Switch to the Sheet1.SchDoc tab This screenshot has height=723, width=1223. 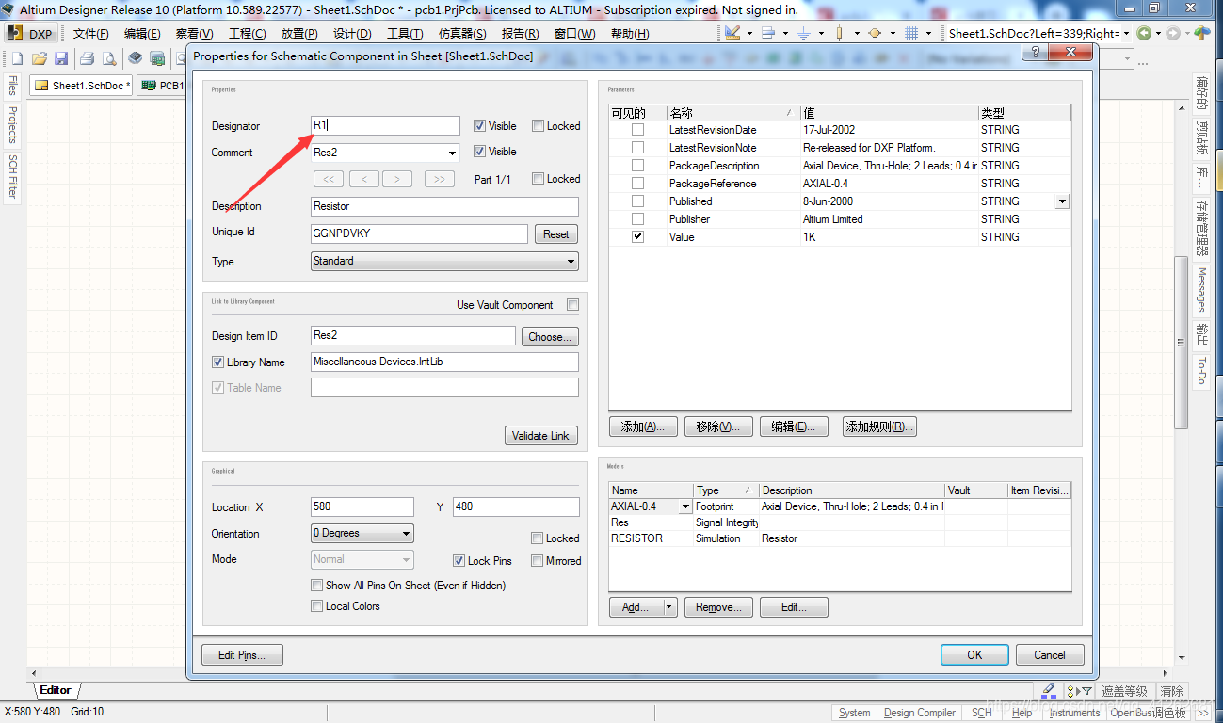tap(82, 86)
